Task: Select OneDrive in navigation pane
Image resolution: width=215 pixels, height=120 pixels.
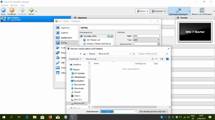Action: click(x=77, y=64)
